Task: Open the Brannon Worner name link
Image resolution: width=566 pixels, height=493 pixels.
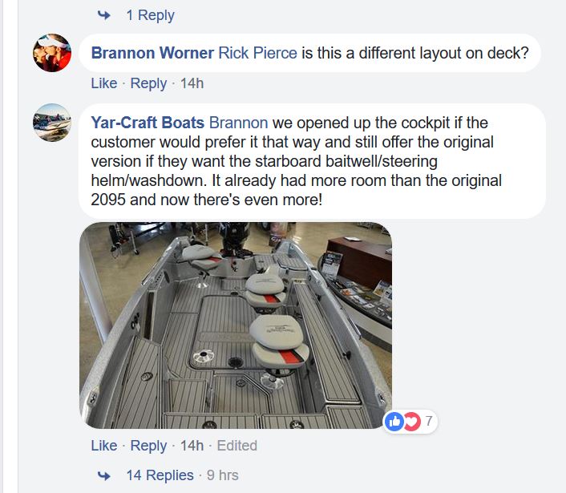Action: coord(152,53)
